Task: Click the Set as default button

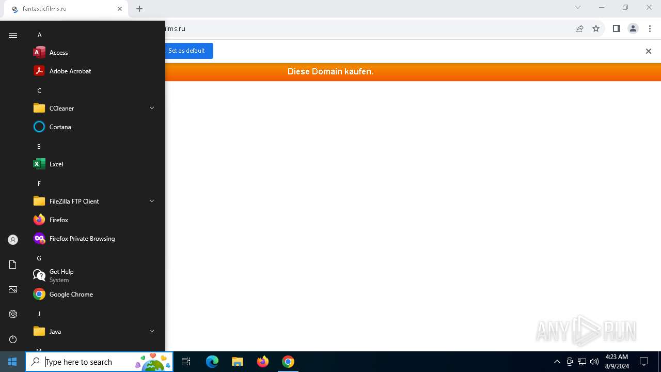Action: coord(187,51)
